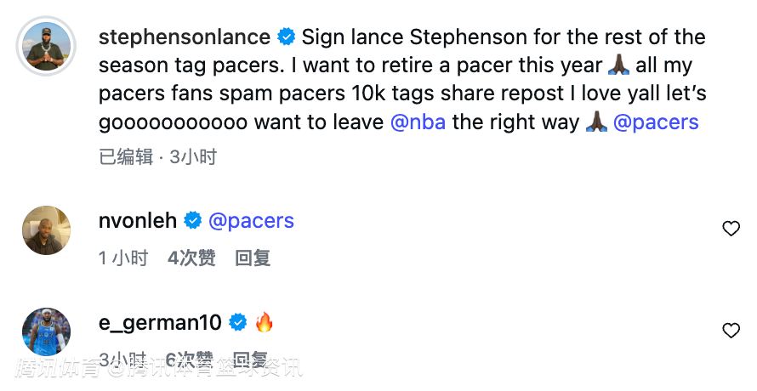Screen dimensions: 757x391
Task: Click the verified badge beside e_german10
Action: point(238,323)
